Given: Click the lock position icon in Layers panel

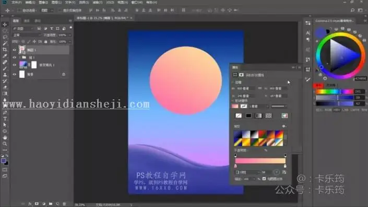Looking at the screenshot, I should tap(34, 42).
